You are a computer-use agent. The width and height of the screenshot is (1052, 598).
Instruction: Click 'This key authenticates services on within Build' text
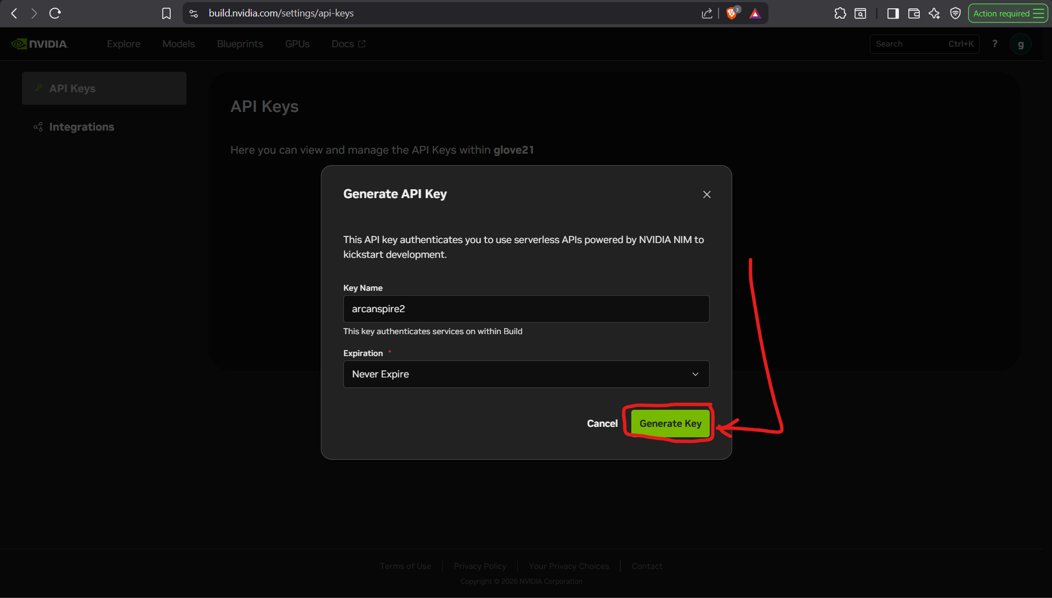pos(433,331)
